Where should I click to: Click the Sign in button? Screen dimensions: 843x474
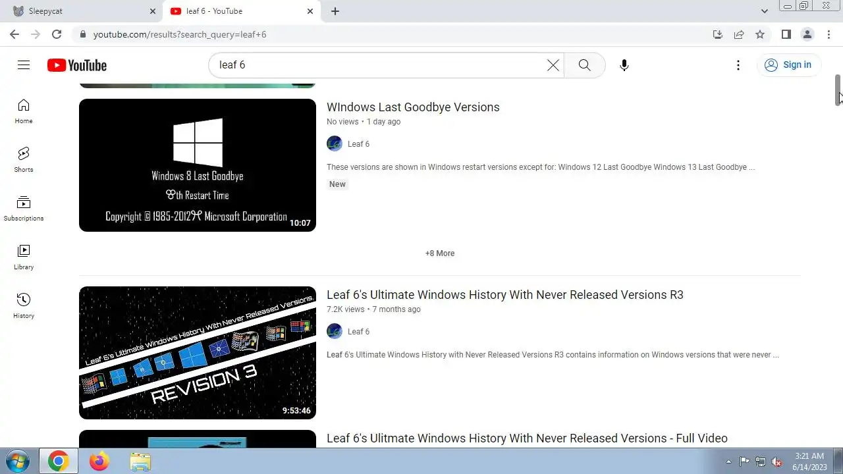click(x=789, y=65)
